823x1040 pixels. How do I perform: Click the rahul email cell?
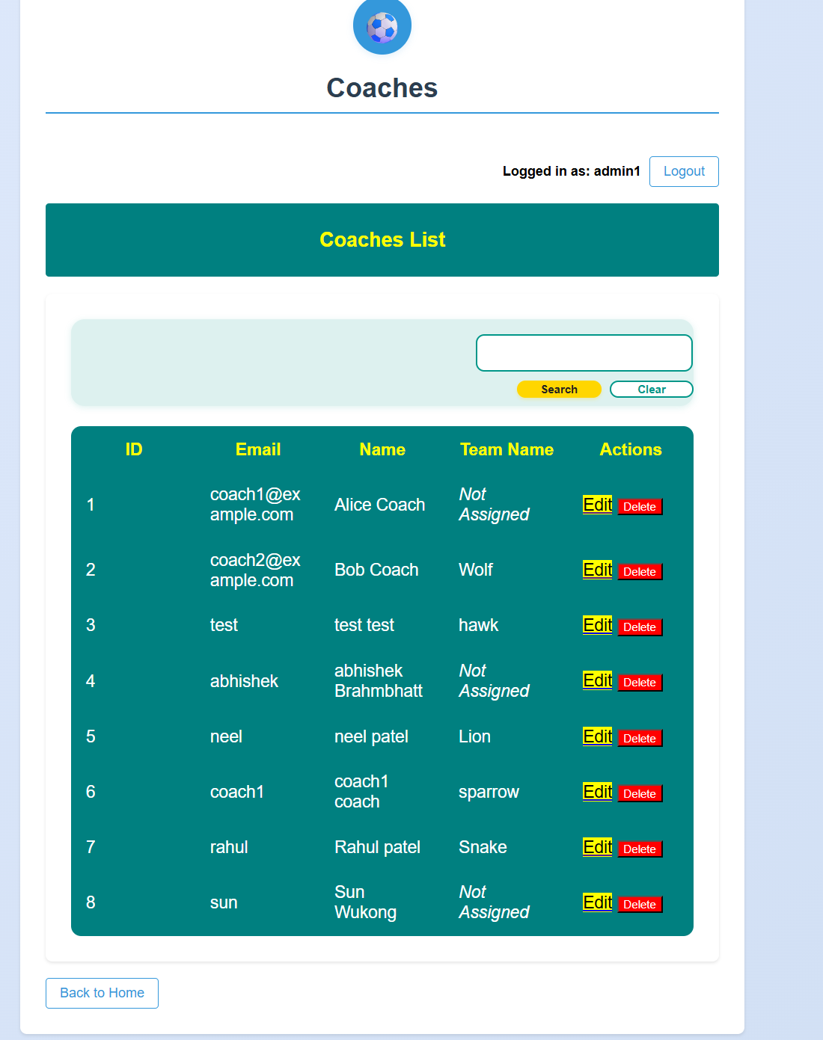(229, 847)
